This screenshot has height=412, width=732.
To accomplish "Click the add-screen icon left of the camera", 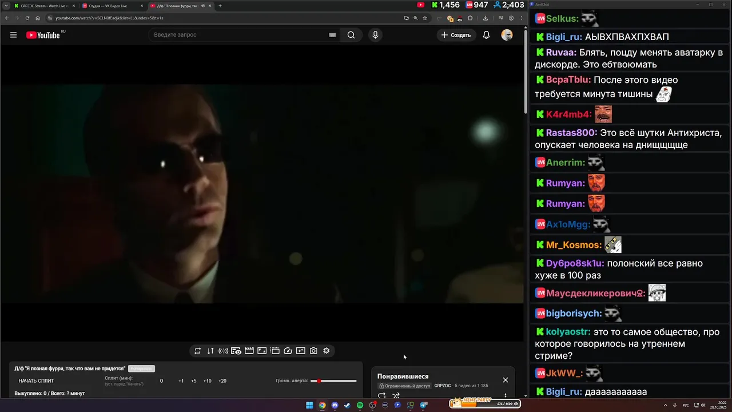I will point(301,351).
